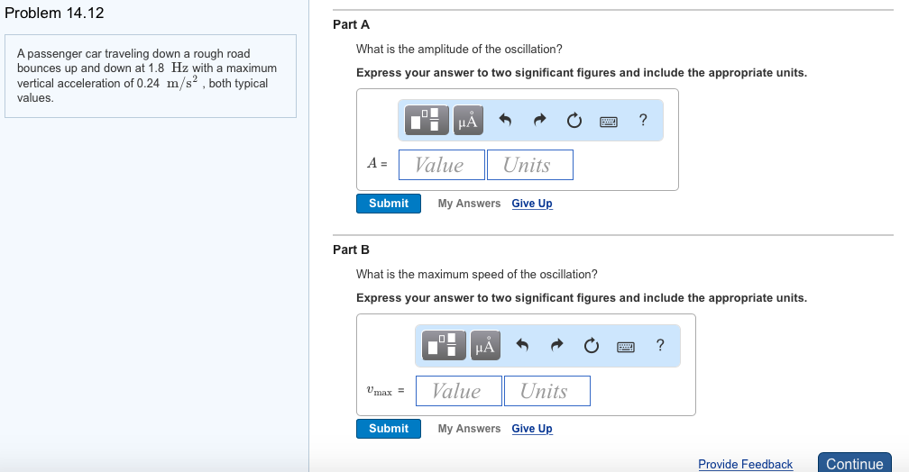Open the Provide Feedback link
Viewport: 909px width, 472px height.
(x=745, y=464)
